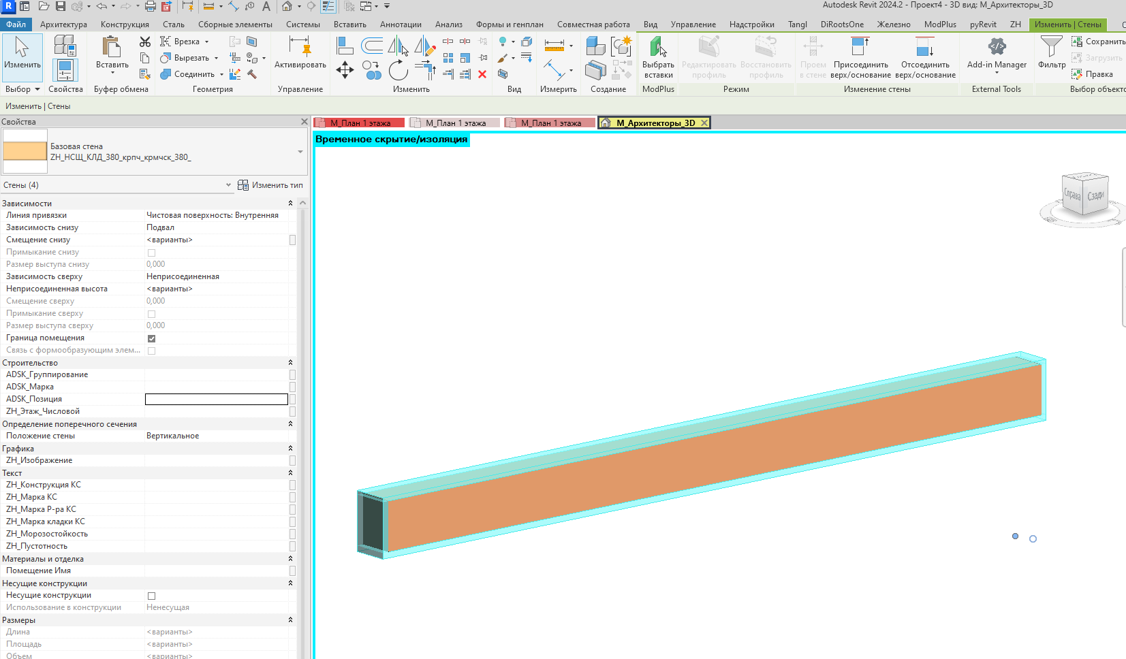Image resolution: width=1126 pixels, height=659 pixels.
Task: Open the pyRevit ribbon tab
Action: click(x=983, y=25)
